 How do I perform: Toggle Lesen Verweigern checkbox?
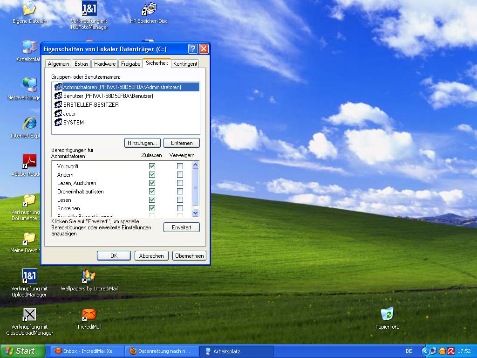[x=180, y=200]
